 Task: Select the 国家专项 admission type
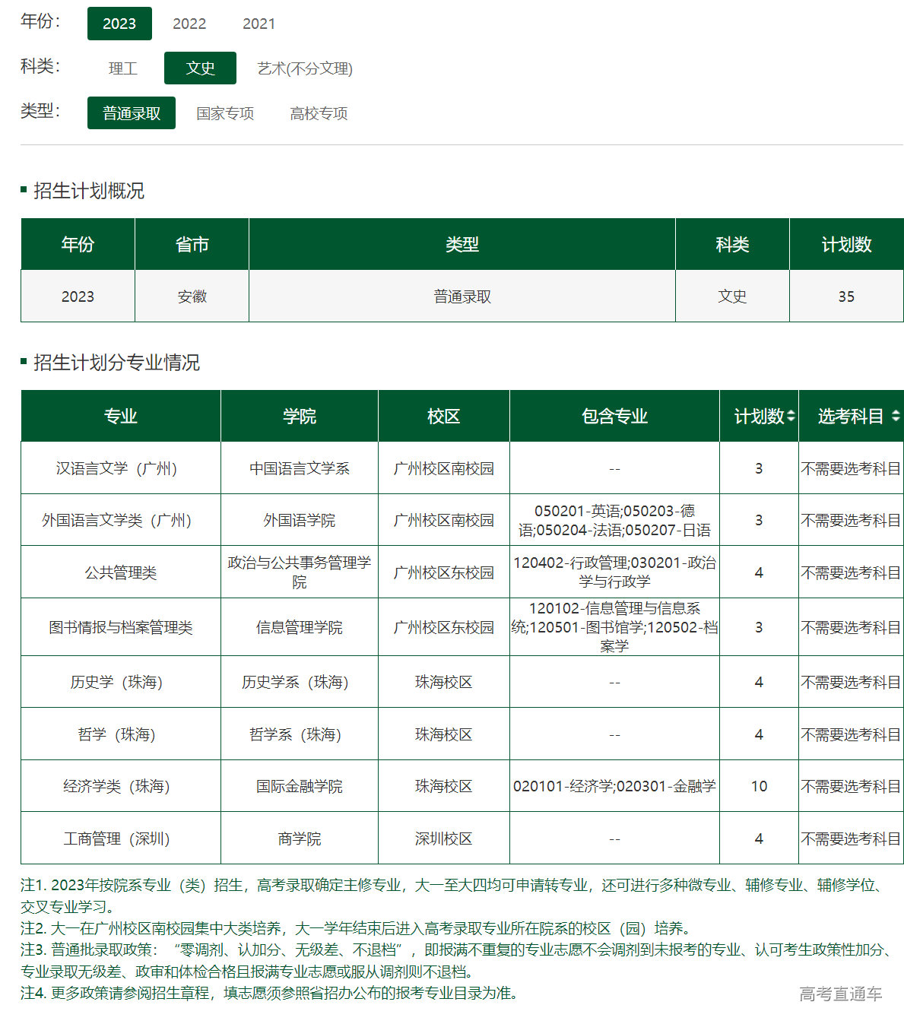(x=226, y=113)
